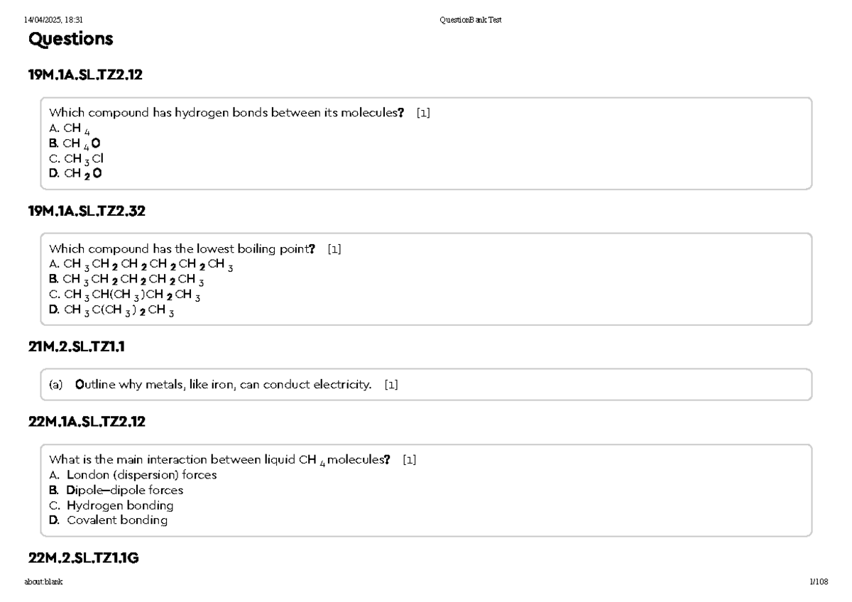Select pentane option B in boiling point question
This screenshot has width=852, height=602.
click(x=127, y=280)
